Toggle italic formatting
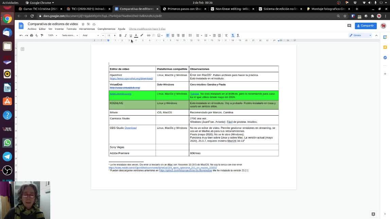Viewport: 390px width, 219px height. coord(125,35)
